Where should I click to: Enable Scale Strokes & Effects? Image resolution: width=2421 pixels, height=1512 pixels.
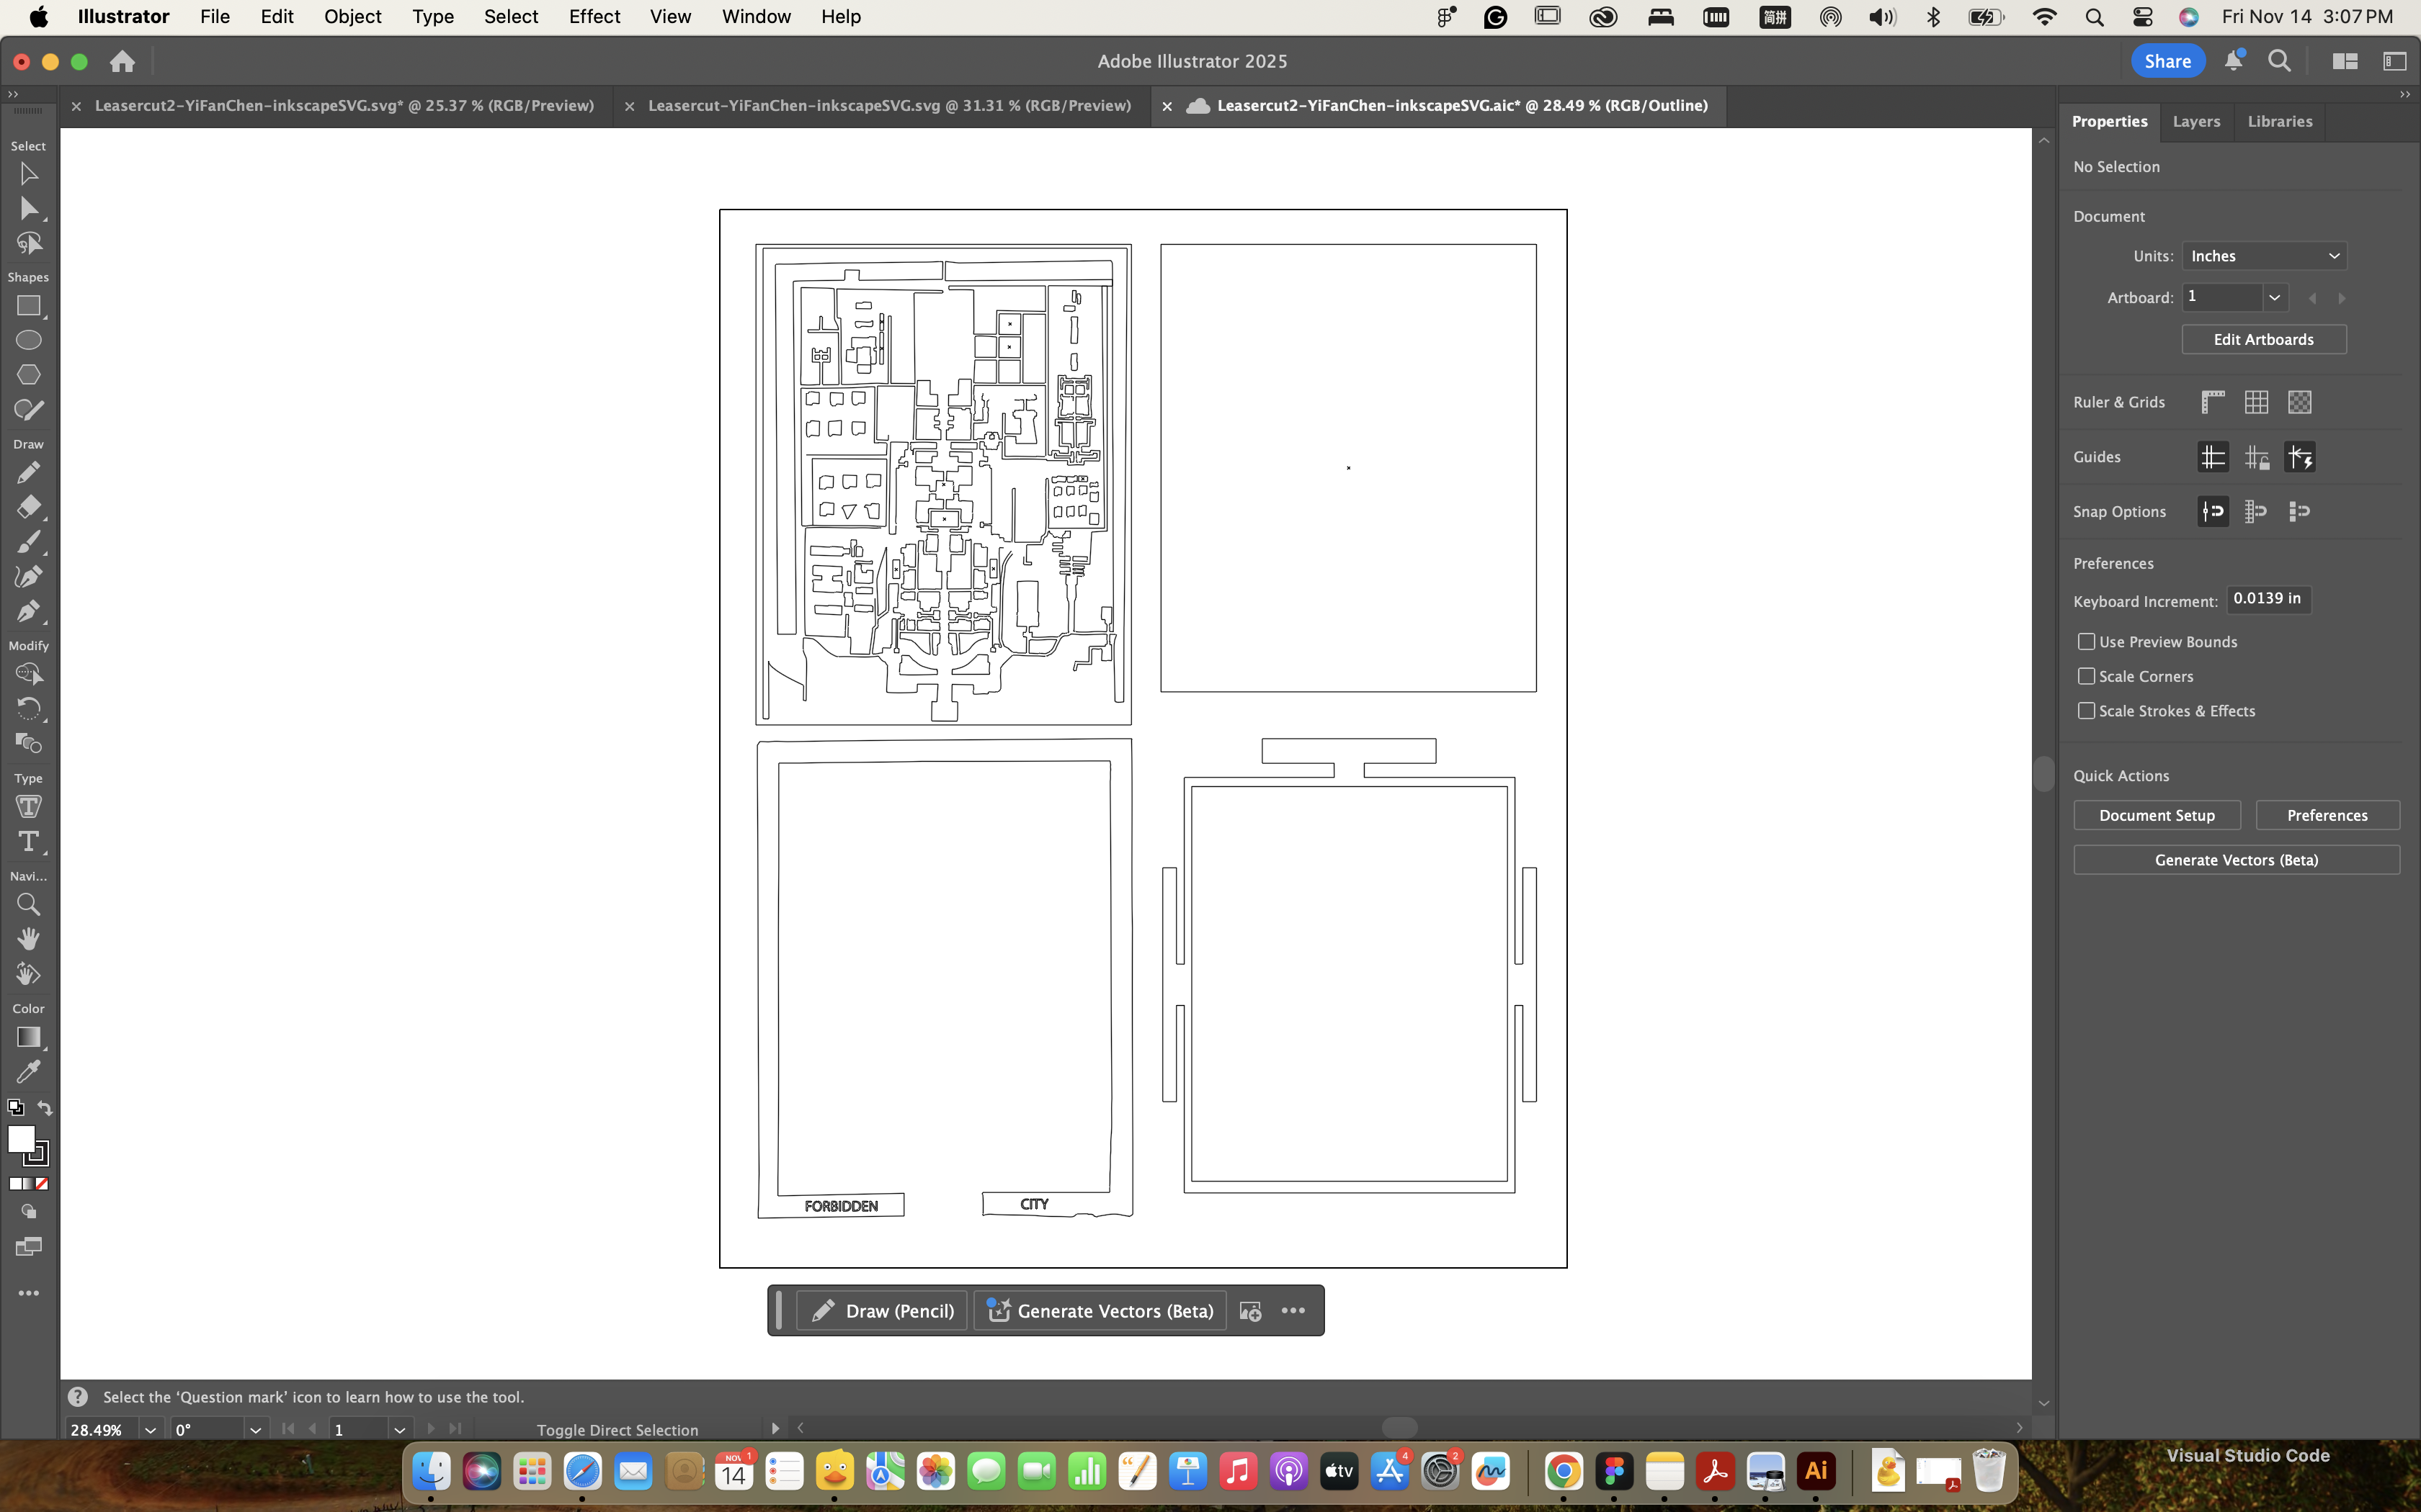(2086, 711)
